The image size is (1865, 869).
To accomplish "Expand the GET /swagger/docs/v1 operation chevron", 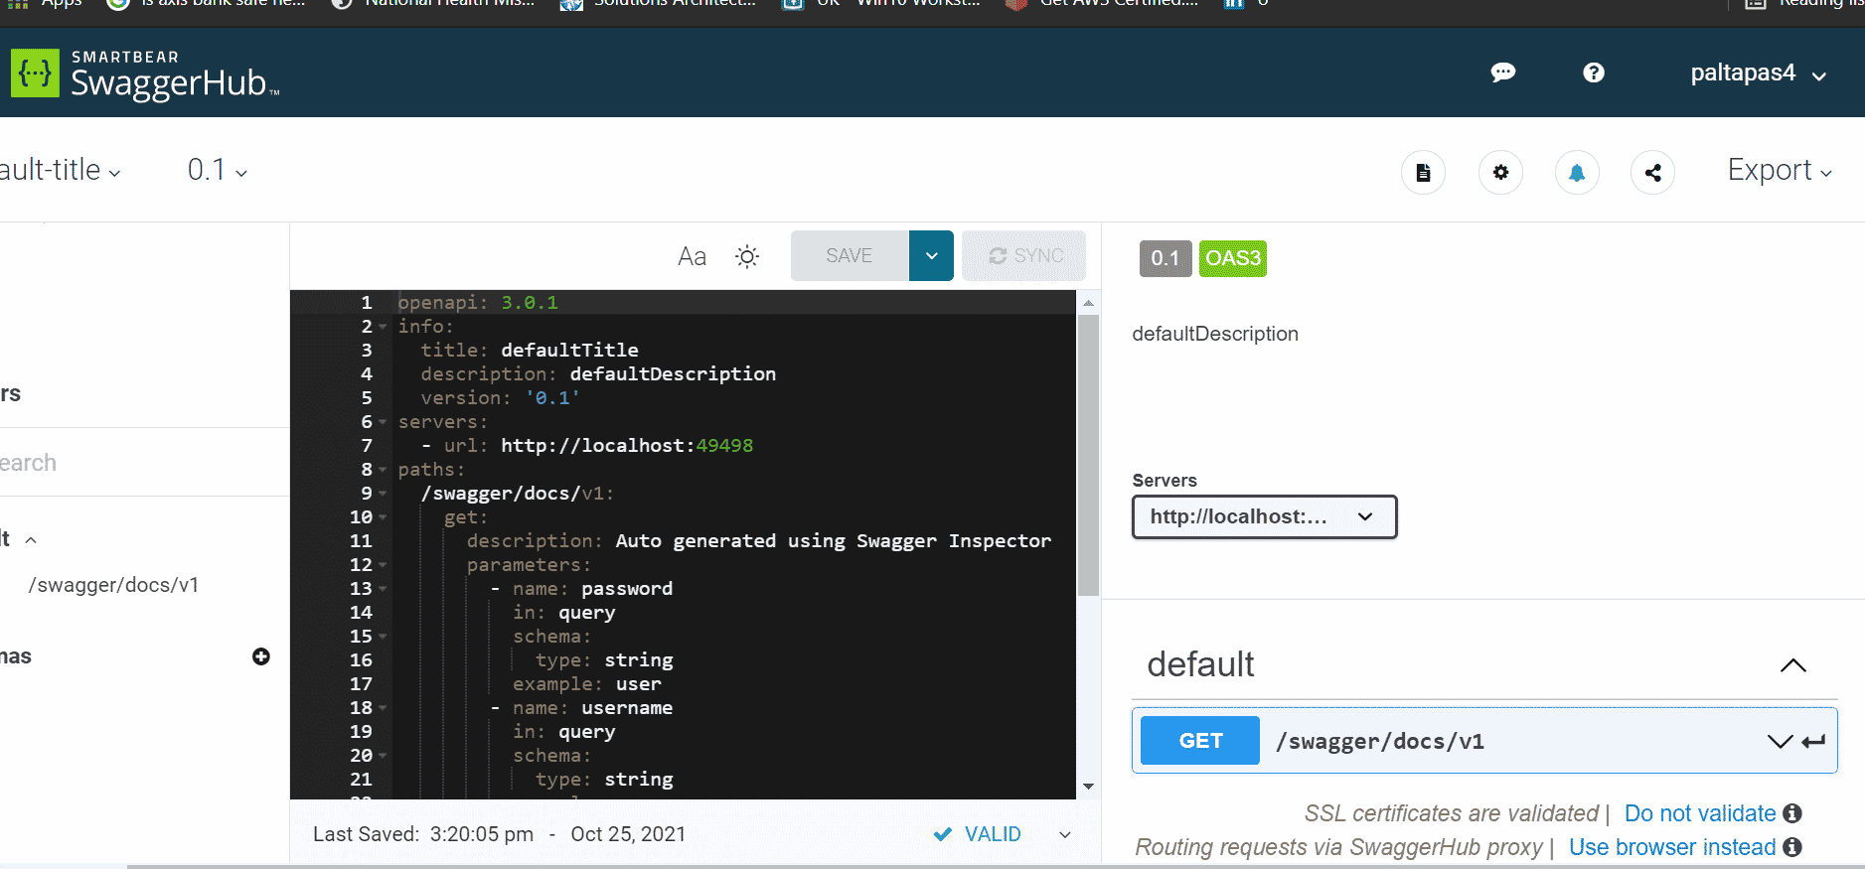I will tap(1780, 741).
